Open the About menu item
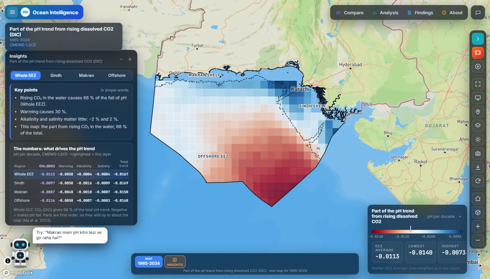Image resolution: width=490 pixels, height=279 pixels. click(x=452, y=12)
